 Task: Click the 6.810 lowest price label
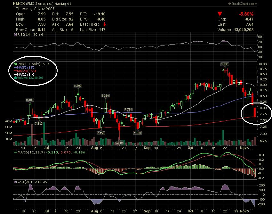pos(119,143)
